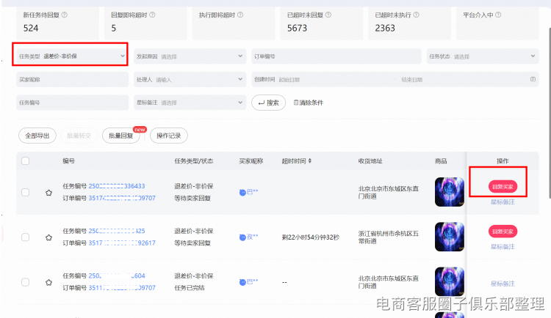Screen dimensions: 551x318
Task: Check the row for task ending 336433
Action: click(25, 193)
